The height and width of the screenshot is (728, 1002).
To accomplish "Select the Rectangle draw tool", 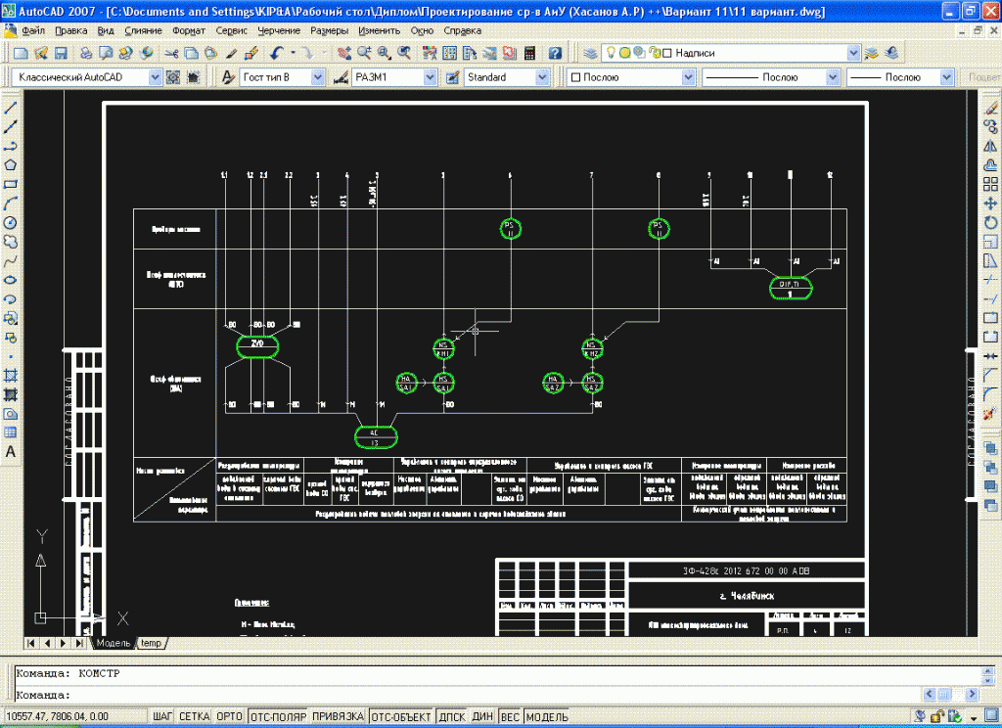I will (10, 185).
